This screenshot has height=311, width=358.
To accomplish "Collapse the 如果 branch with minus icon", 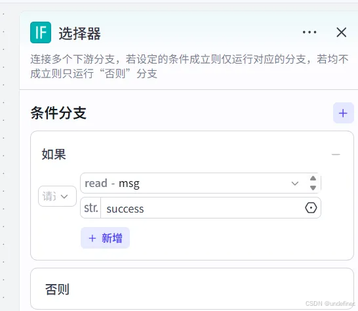I will coord(336,155).
